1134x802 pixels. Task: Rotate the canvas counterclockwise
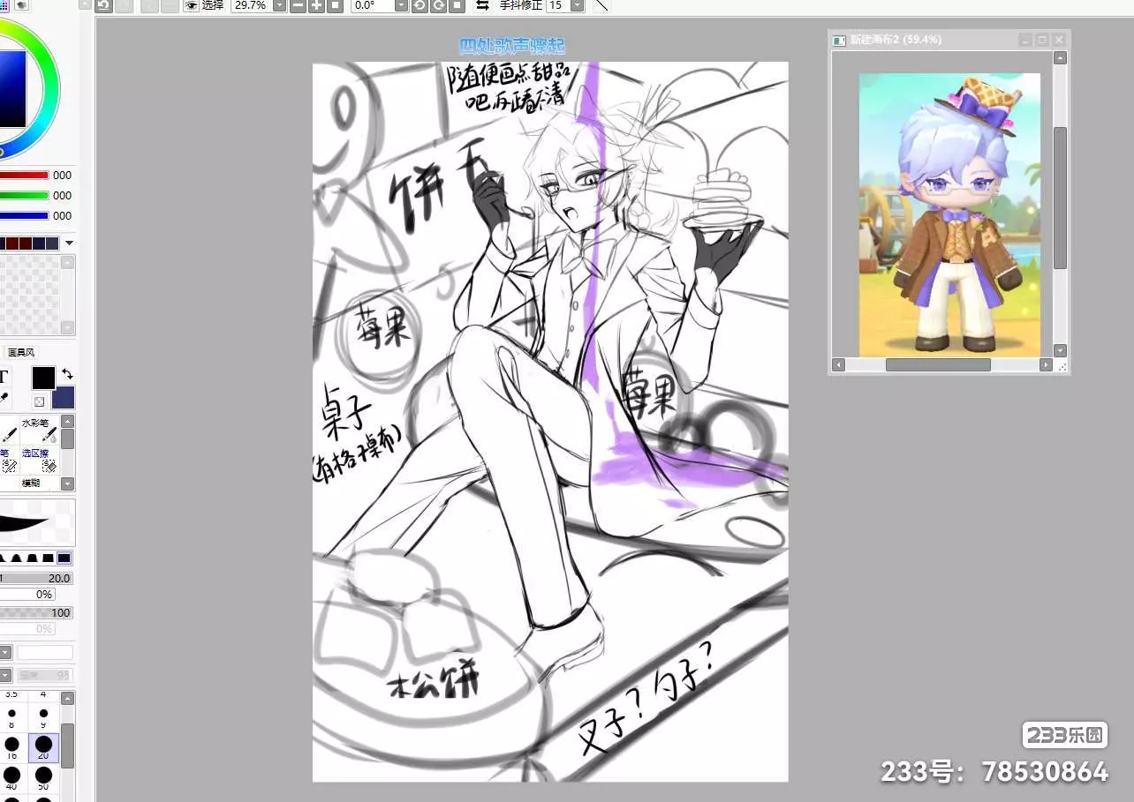pyautogui.click(x=420, y=5)
